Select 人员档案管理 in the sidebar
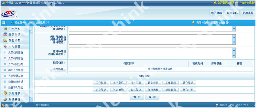Screen dimensions: 256x108 tap(16, 58)
